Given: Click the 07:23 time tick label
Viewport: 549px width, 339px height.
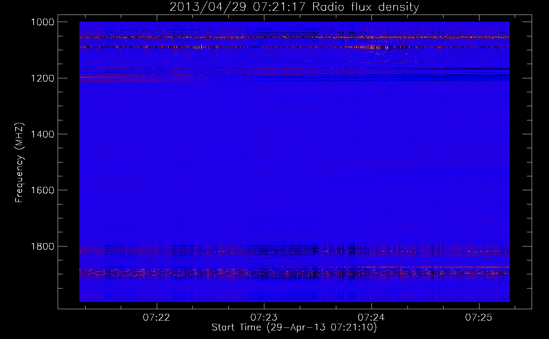Looking at the screenshot, I should (264, 317).
